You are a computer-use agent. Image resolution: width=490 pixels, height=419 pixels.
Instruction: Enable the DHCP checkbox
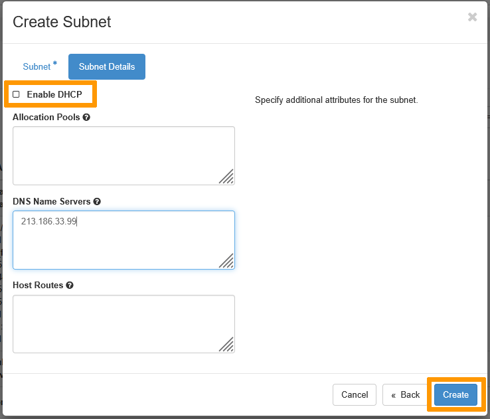pyautogui.click(x=17, y=95)
